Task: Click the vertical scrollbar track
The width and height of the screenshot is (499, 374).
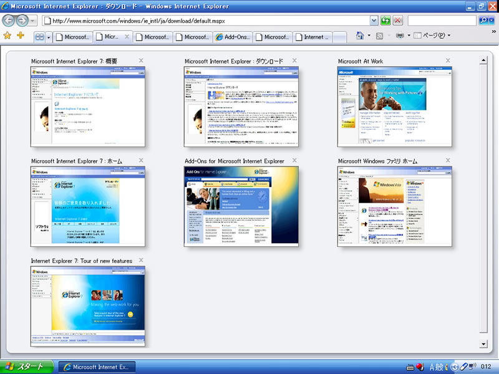Action: tap(483, 202)
